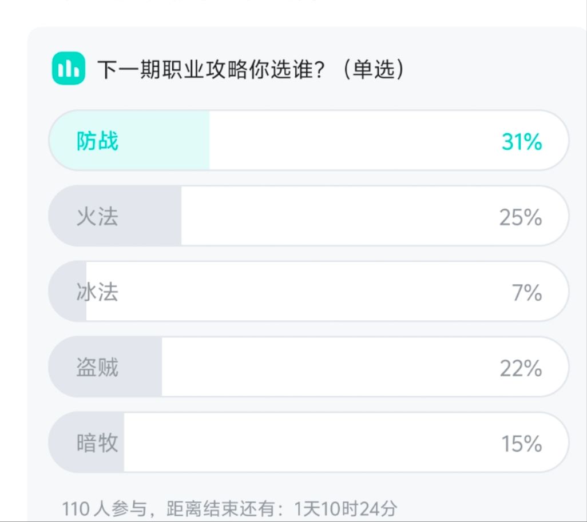Tap the (单选) single-choice label
The height and width of the screenshot is (522, 587).
[x=375, y=70]
